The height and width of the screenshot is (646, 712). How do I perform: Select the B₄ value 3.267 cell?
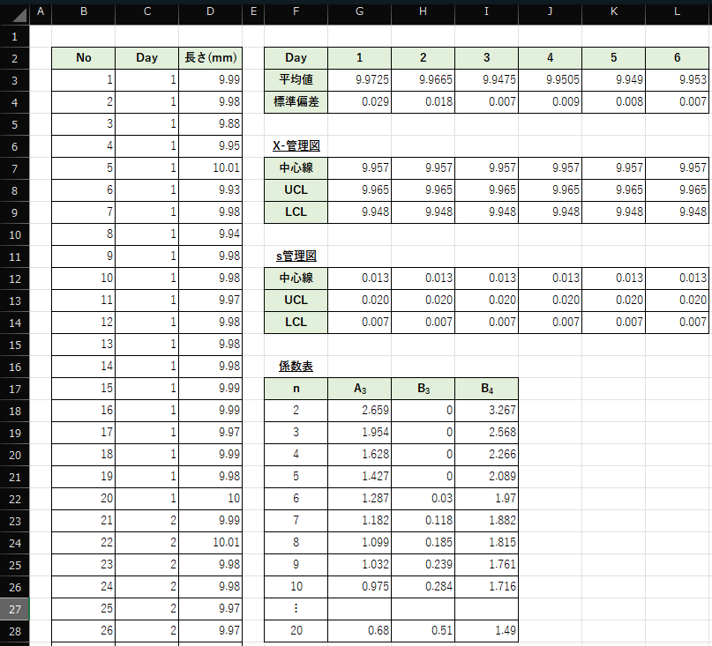[486, 411]
